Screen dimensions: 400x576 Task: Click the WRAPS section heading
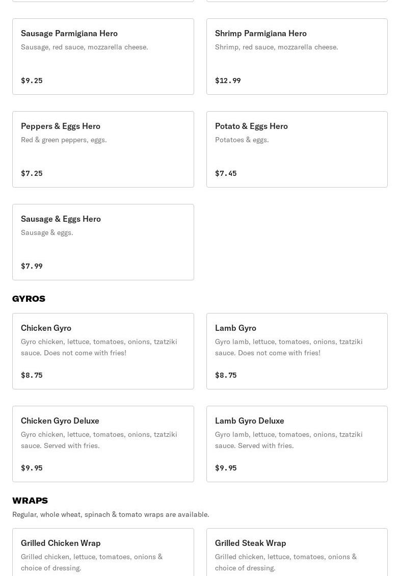click(30, 501)
